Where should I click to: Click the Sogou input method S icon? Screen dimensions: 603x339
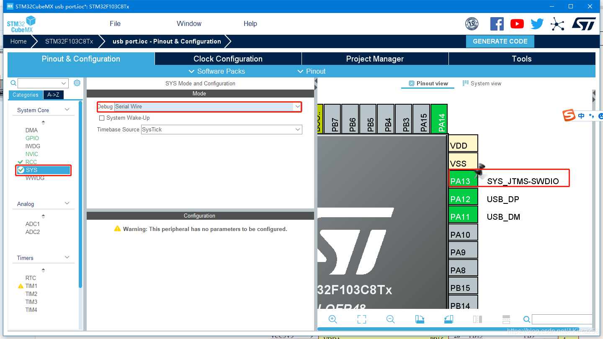(x=569, y=115)
